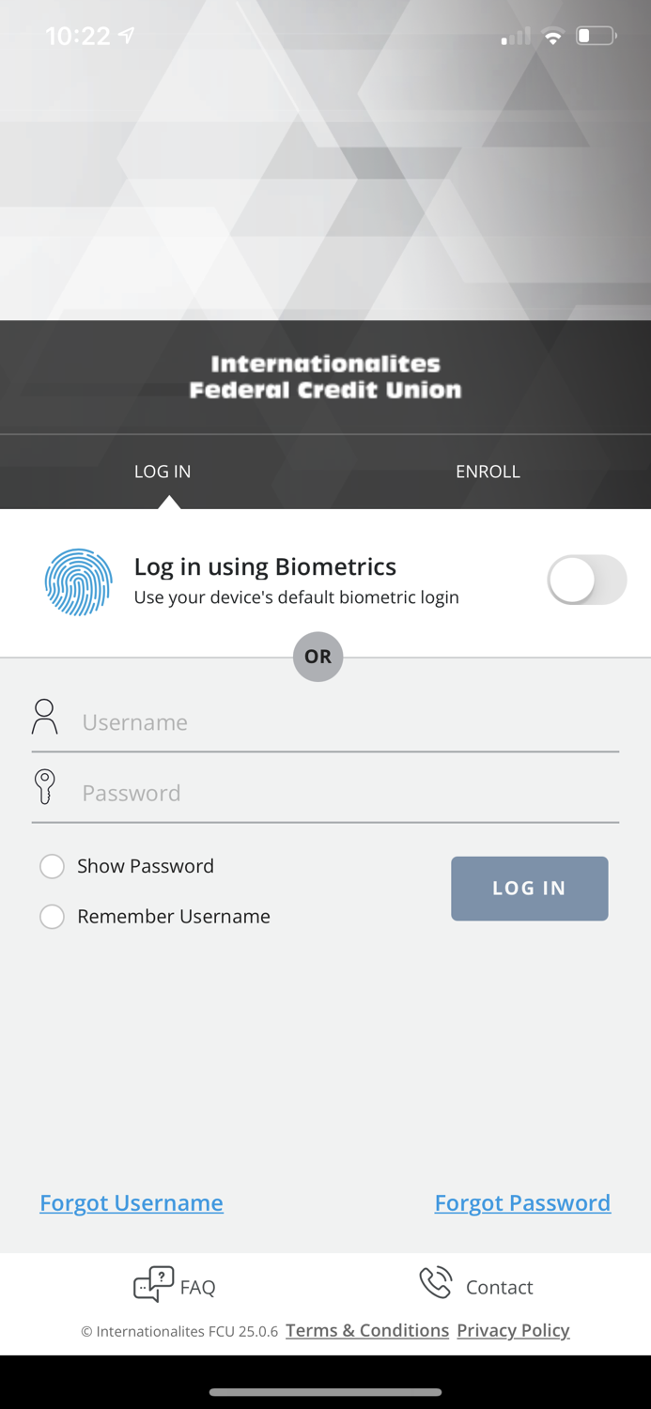Image resolution: width=651 pixels, height=1409 pixels.
Task: Open the Forgot Username link
Action: coord(132,1202)
